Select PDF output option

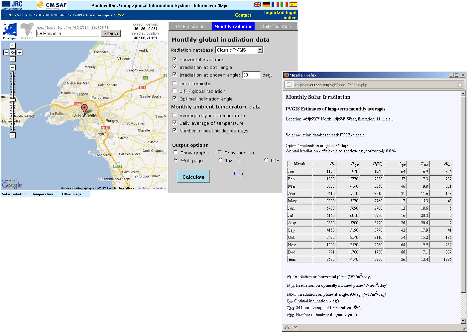[x=266, y=160]
